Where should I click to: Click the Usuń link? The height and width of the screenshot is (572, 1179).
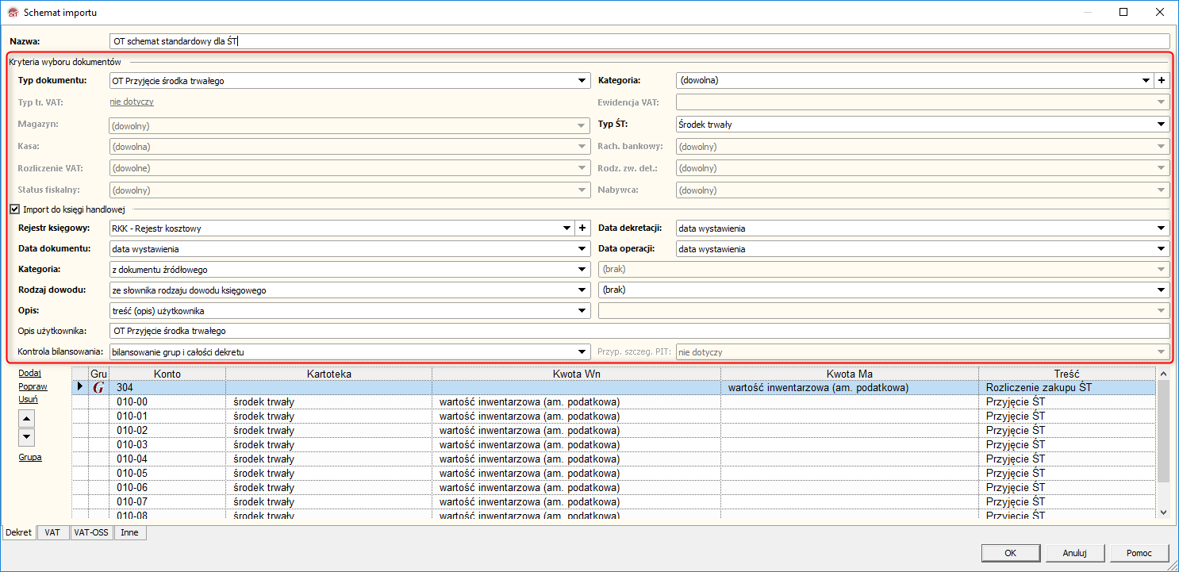pos(28,399)
